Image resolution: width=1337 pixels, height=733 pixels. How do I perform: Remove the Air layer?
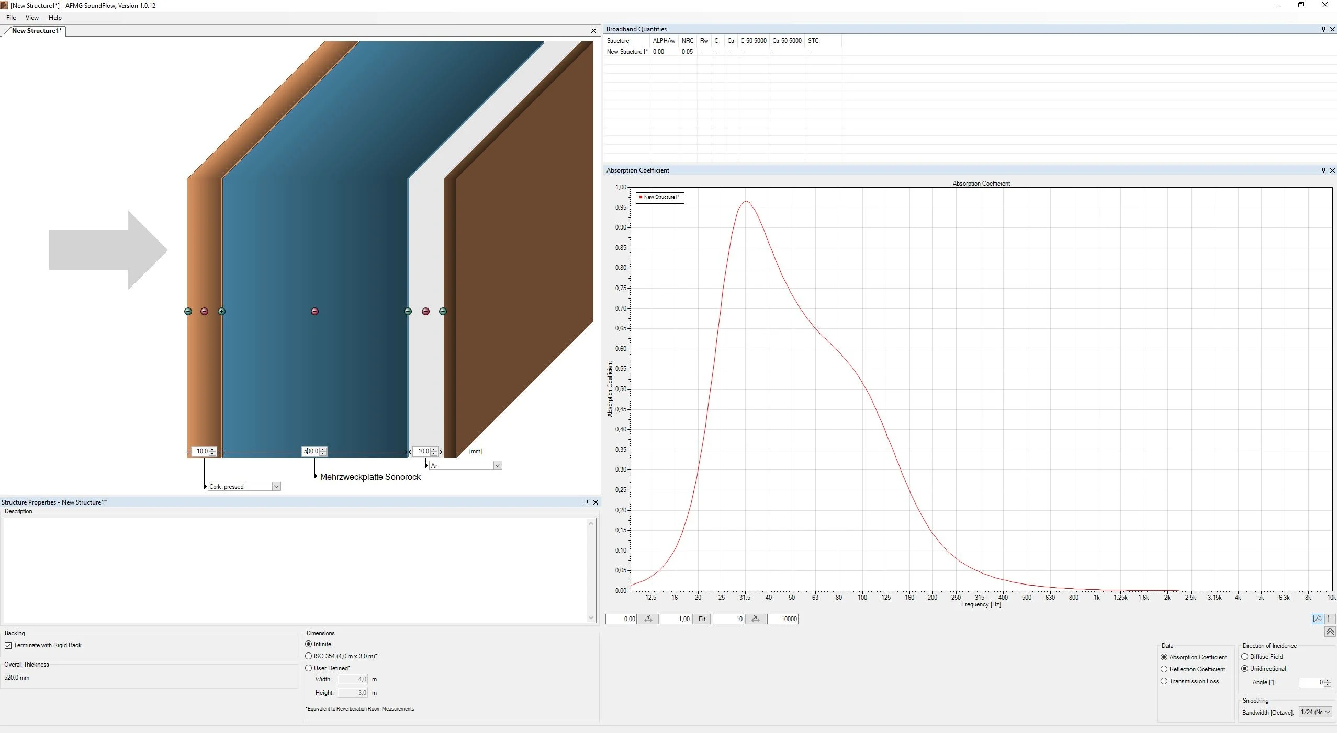pyautogui.click(x=426, y=312)
